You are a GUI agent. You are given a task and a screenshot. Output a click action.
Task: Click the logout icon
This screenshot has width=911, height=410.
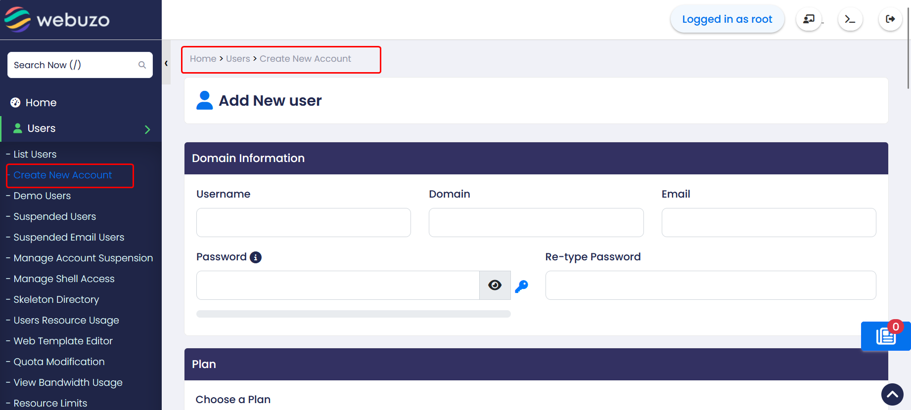[x=890, y=19]
